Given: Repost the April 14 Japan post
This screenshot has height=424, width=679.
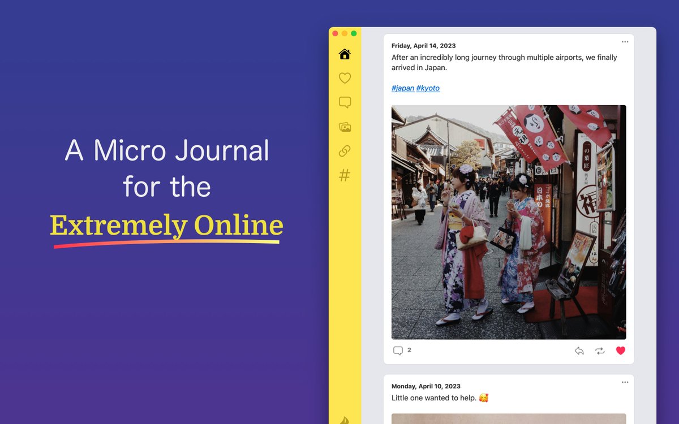Looking at the screenshot, I should [x=600, y=351].
